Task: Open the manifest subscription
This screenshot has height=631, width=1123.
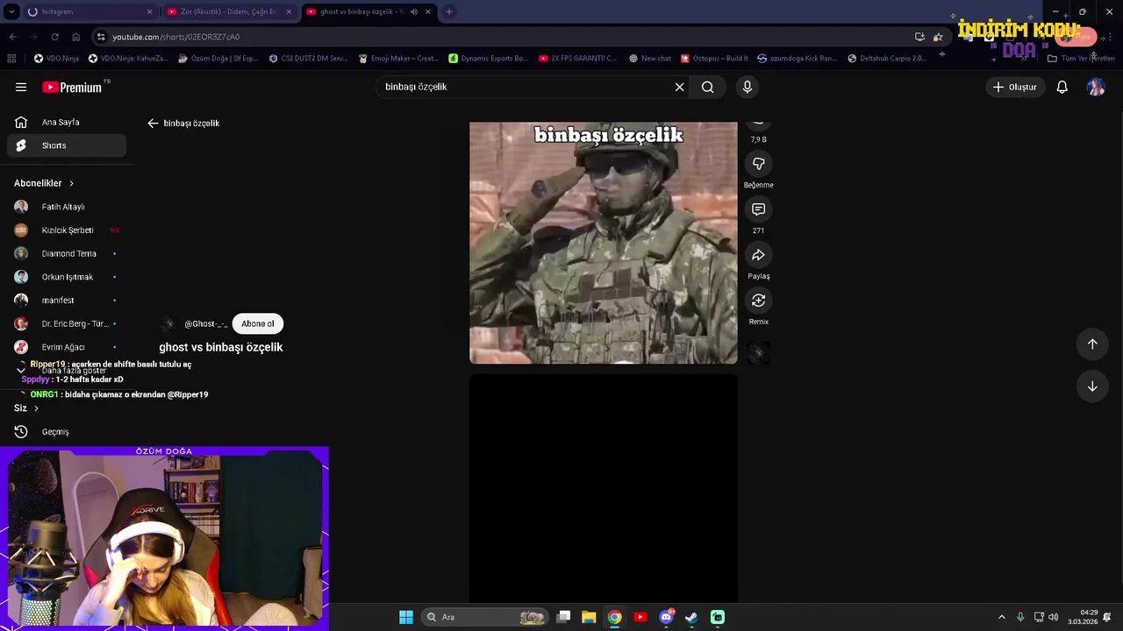Action: point(67,301)
